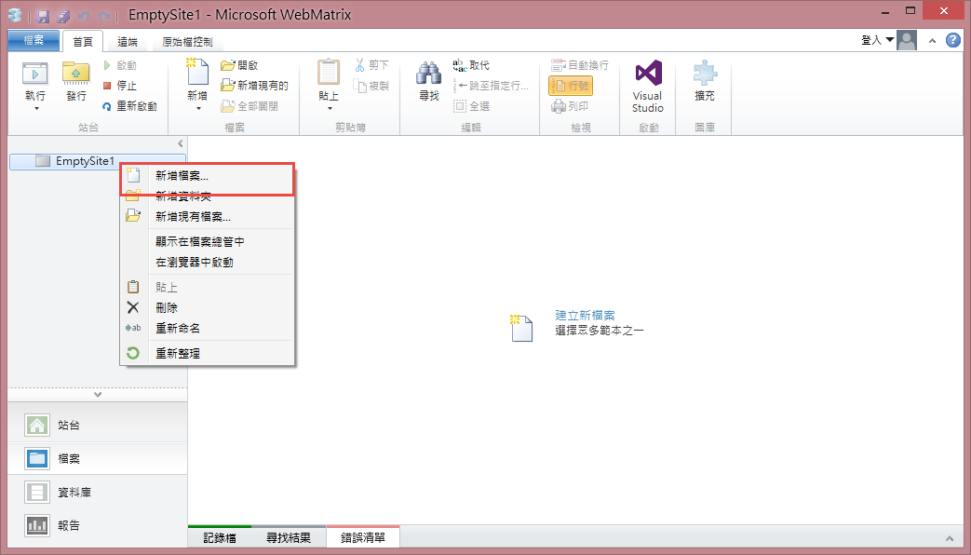Choose 新增資料夾 from context menu
The height and width of the screenshot is (555, 971).
click(x=207, y=196)
